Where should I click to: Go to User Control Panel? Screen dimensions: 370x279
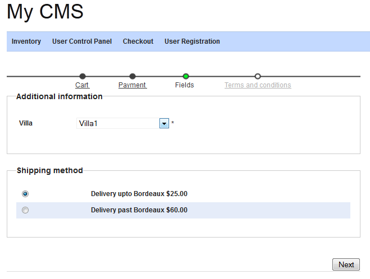82,41
